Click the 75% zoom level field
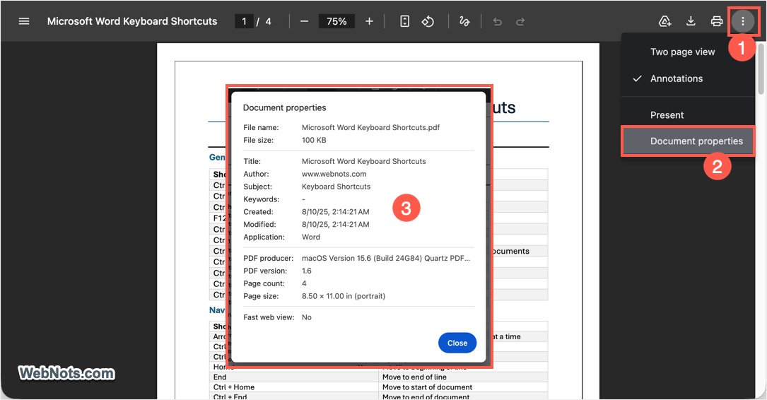 (x=336, y=21)
